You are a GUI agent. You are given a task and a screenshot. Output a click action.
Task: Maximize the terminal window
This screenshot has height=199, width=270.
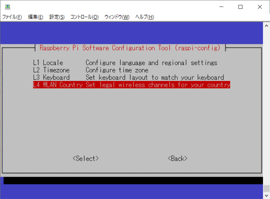point(240,7)
